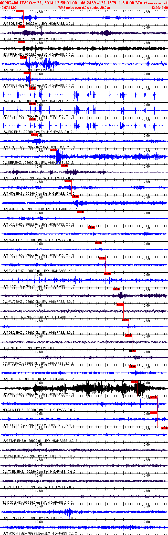
Task: Click the station label 'UW OSD EHZ'
Action: pyautogui.click(x=12, y=333)
